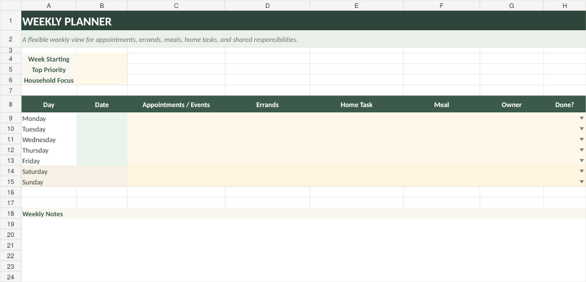Select row 1 header
This screenshot has height=282, width=586.
[10, 21]
